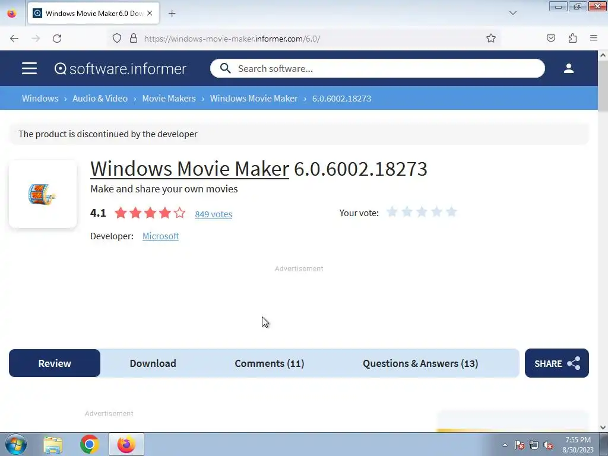Show hidden tray icons arrow
Image resolution: width=608 pixels, height=456 pixels.
tap(505, 445)
